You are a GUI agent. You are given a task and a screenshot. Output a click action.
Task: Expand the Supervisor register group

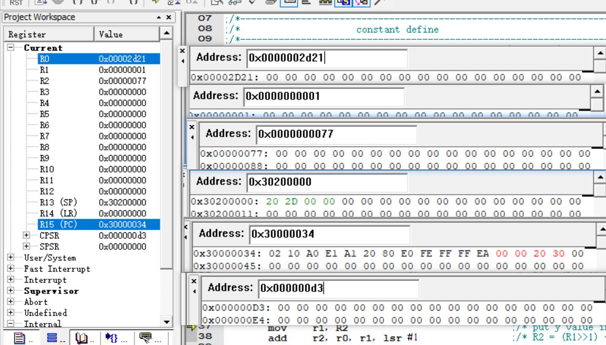[x=11, y=290]
